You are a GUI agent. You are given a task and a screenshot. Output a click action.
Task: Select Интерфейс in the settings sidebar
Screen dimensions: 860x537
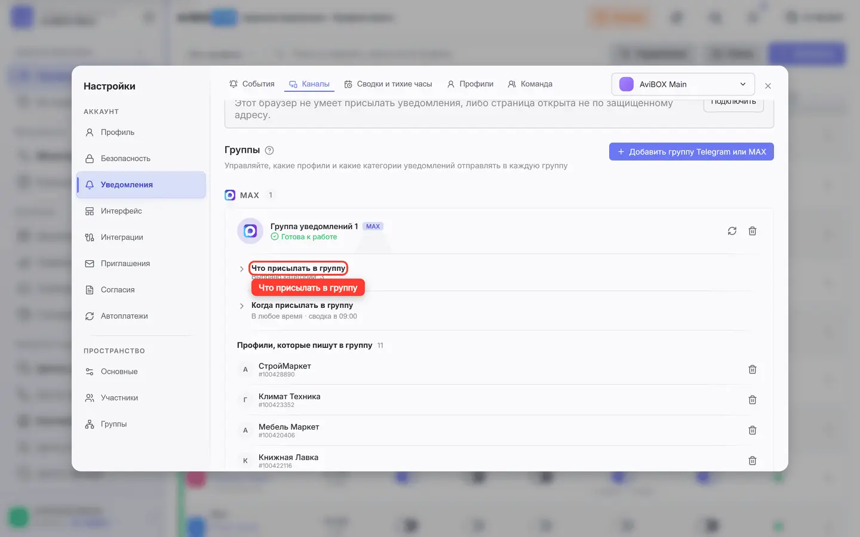pyautogui.click(x=141, y=211)
